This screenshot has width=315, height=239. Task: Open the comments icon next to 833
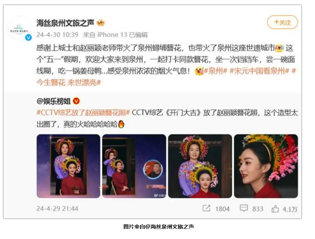click(x=244, y=208)
